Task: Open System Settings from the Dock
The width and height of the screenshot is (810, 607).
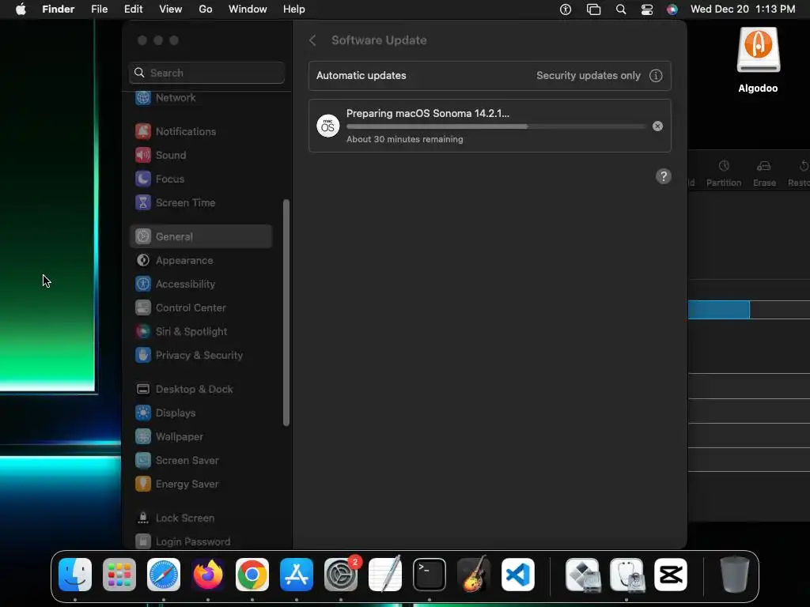Action: [341, 575]
